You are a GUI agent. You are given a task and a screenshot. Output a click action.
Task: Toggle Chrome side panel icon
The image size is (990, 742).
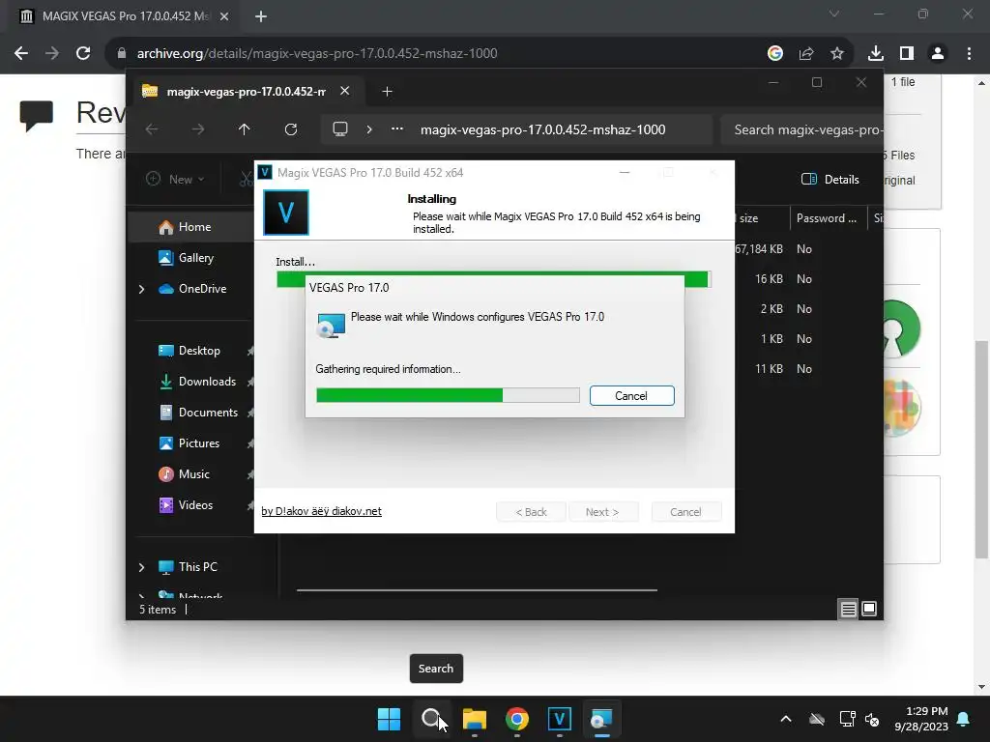907,54
